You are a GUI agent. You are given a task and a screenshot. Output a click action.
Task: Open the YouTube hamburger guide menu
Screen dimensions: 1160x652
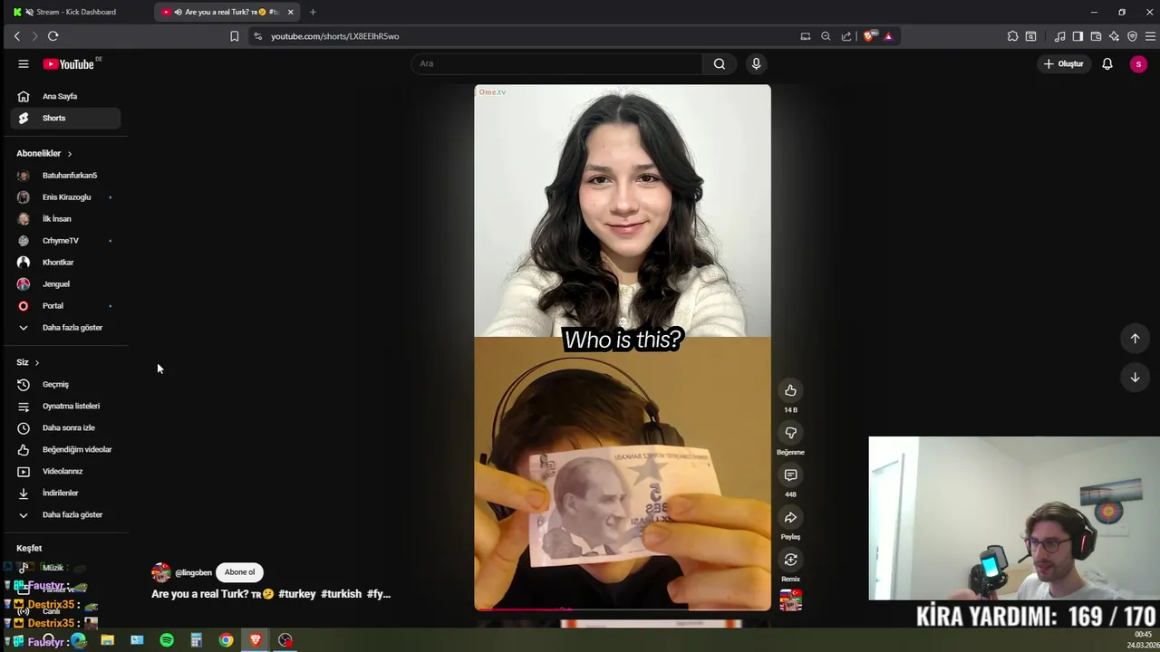[24, 64]
